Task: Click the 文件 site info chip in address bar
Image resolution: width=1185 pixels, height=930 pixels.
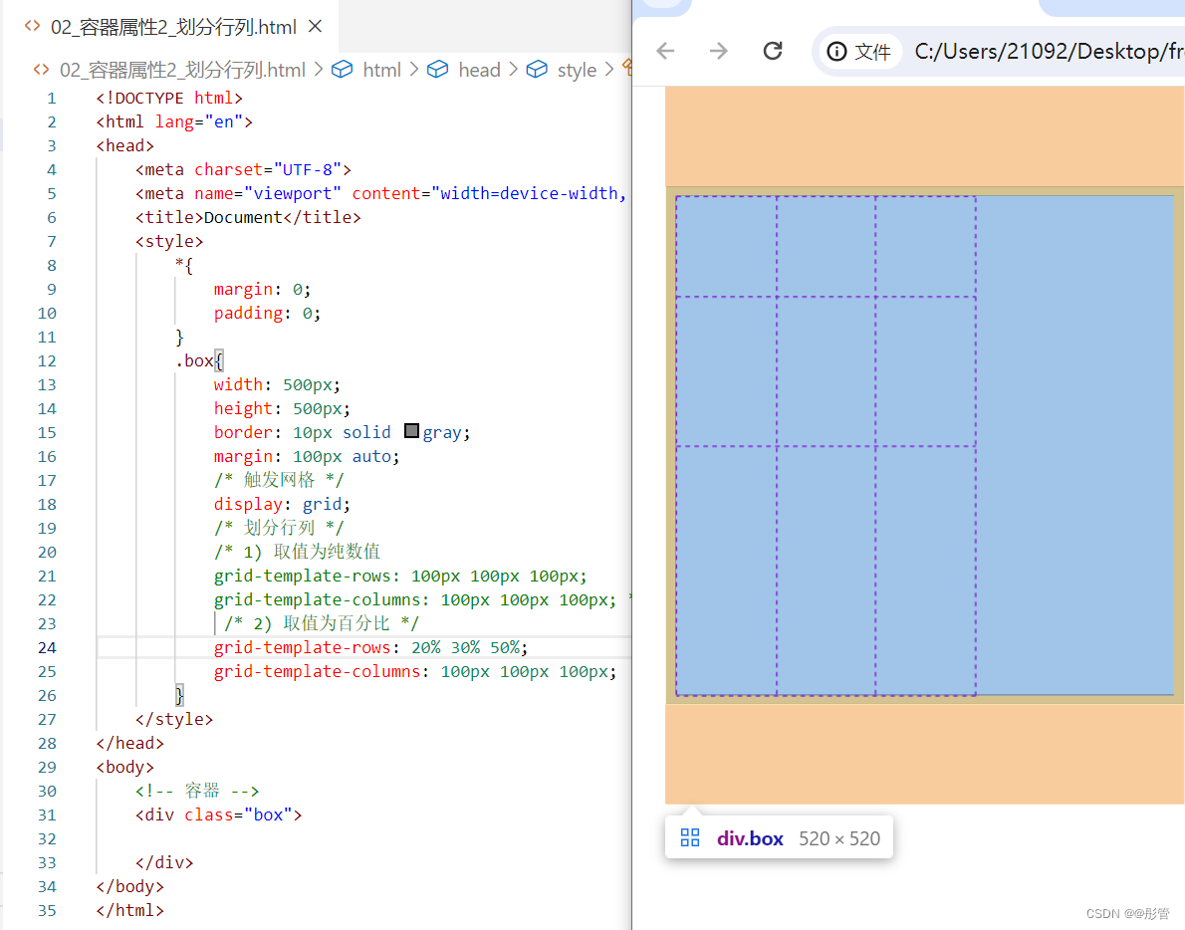Action: [859, 52]
